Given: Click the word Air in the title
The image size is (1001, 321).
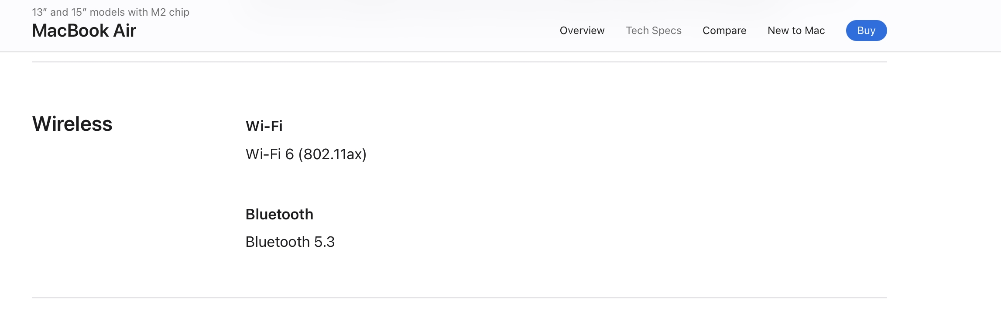Looking at the screenshot, I should (x=125, y=31).
